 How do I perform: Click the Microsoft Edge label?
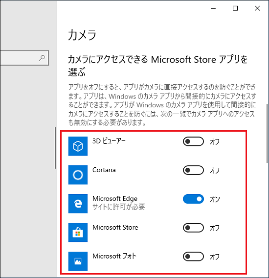tap(115, 199)
